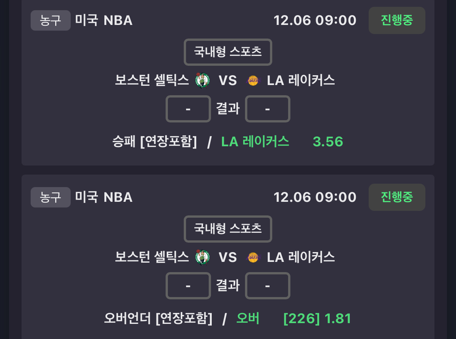
Task: Click the Lakers logo in the 오버언더 card
Action: click(x=253, y=257)
